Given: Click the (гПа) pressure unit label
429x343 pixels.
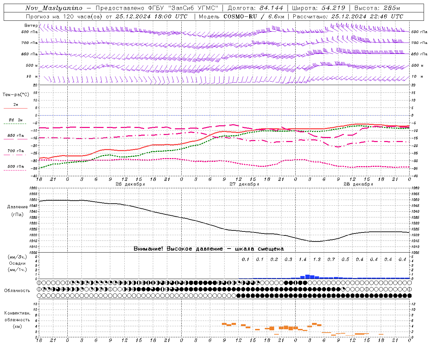Looking at the screenshot, I should [17, 215].
